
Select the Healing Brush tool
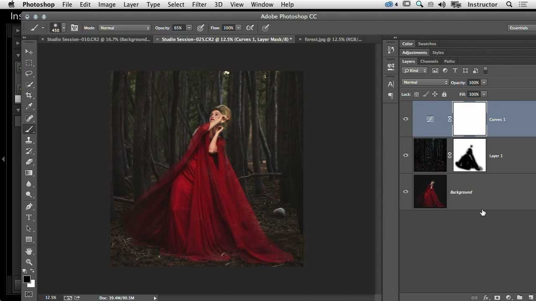[29, 118]
